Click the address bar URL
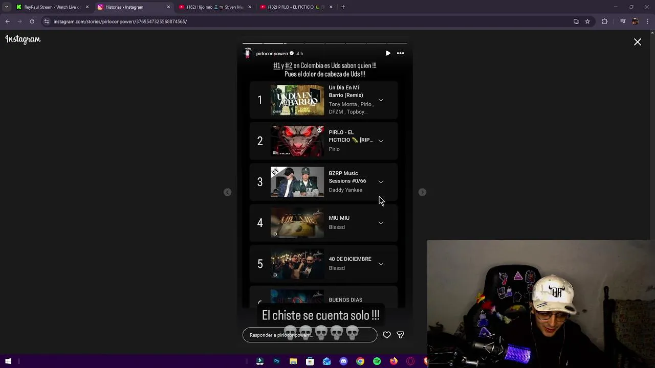The width and height of the screenshot is (655, 368). [120, 21]
